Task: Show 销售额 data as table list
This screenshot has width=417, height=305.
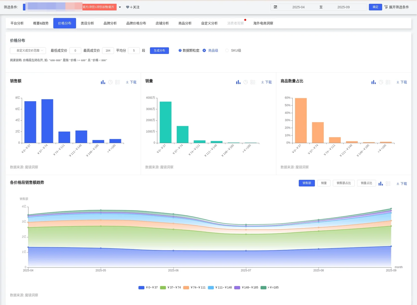Action: [118, 82]
